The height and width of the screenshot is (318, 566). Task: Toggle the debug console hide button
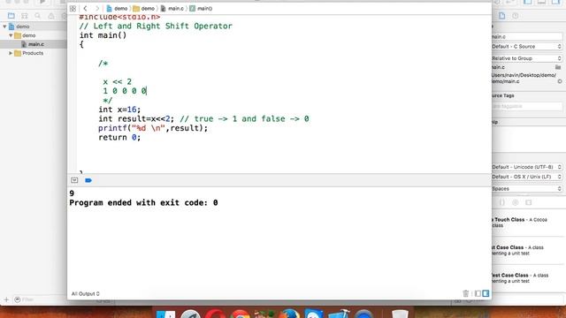[74, 180]
